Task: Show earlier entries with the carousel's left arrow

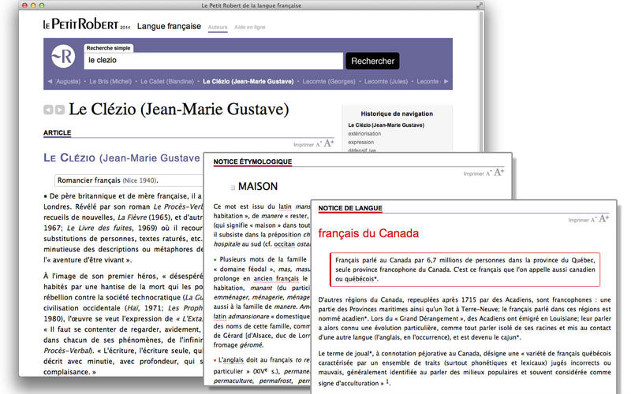Action: 50,81
